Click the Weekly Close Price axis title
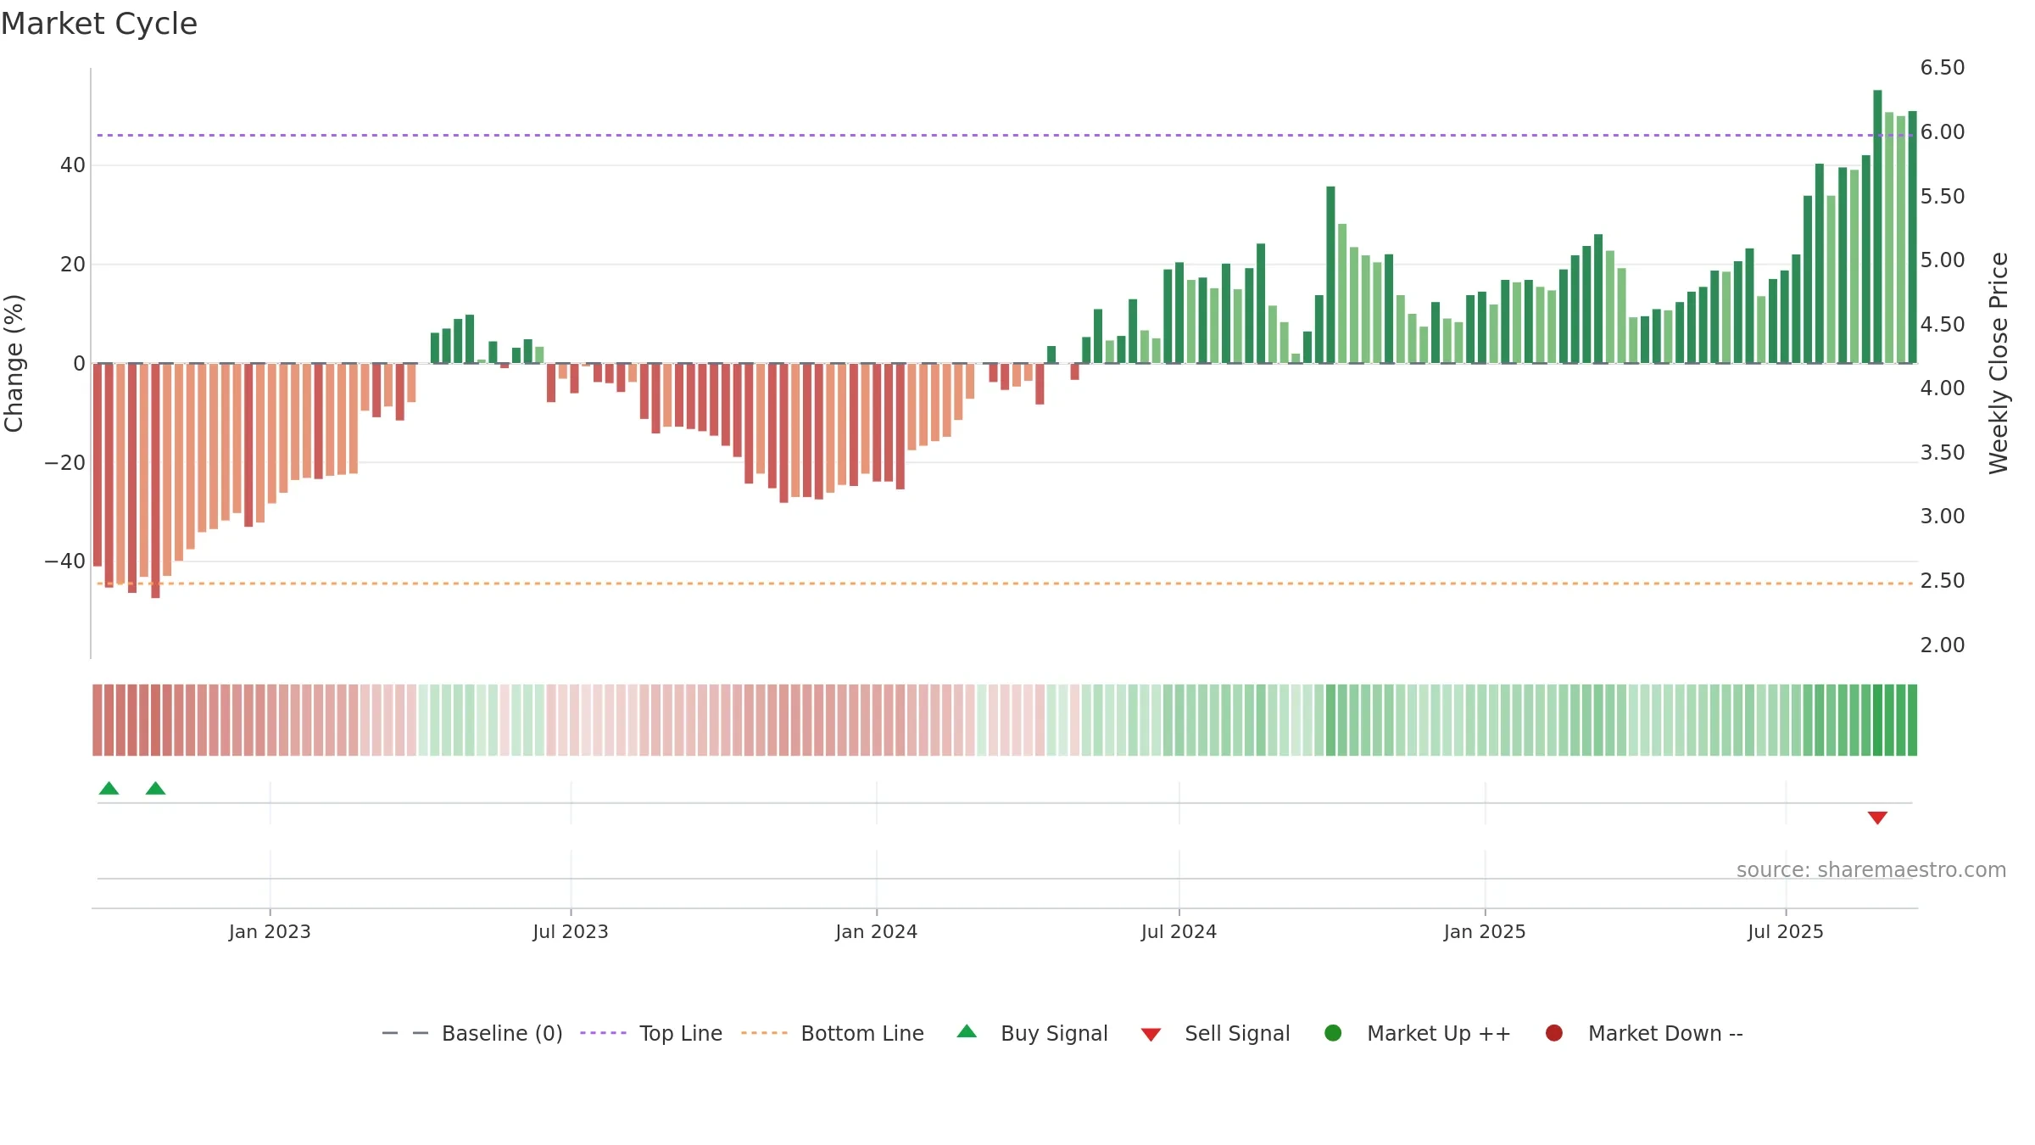This screenshot has width=2035, height=1145. point(1999,363)
